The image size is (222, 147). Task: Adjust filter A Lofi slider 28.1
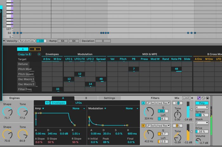point(163,119)
